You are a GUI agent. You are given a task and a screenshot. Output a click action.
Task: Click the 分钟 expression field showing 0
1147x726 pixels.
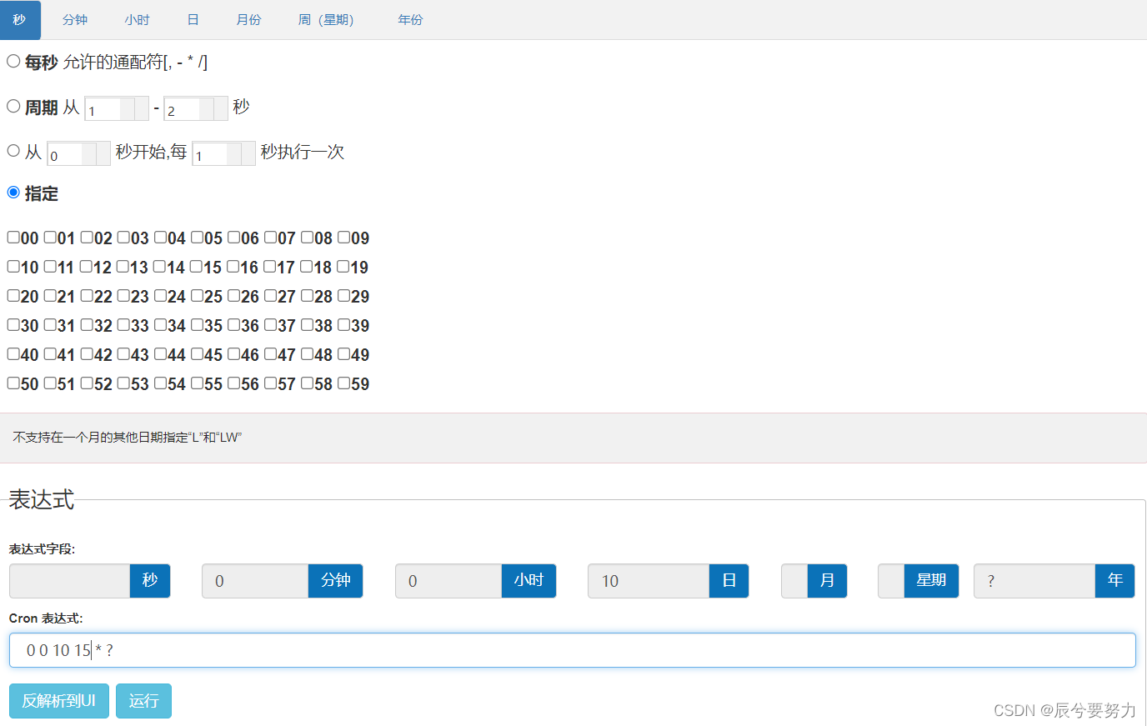pyautogui.click(x=255, y=581)
